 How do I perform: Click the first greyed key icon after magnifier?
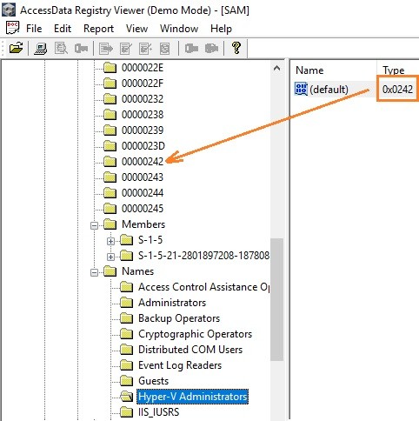click(81, 48)
